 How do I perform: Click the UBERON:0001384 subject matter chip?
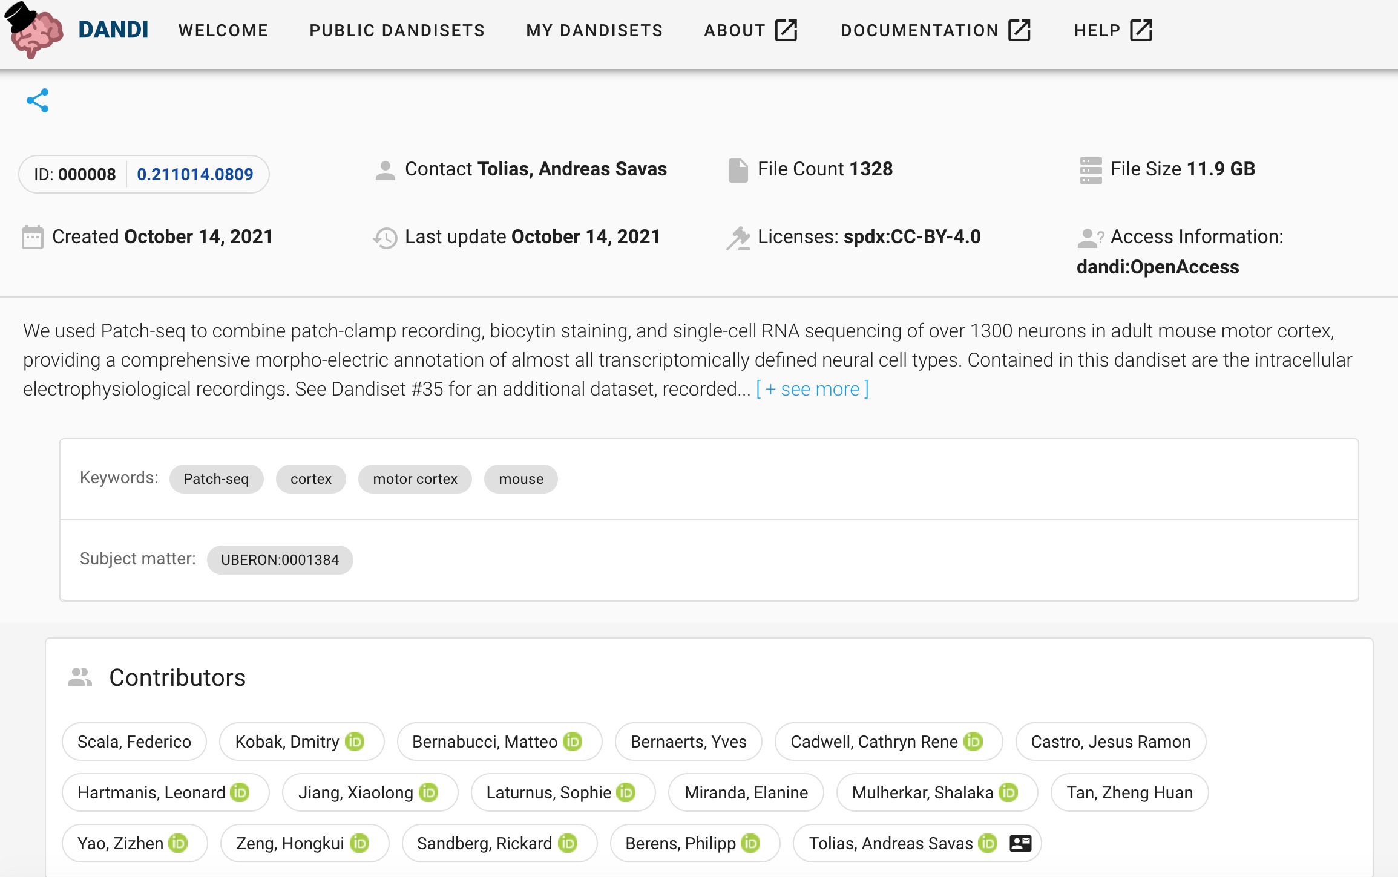[280, 560]
